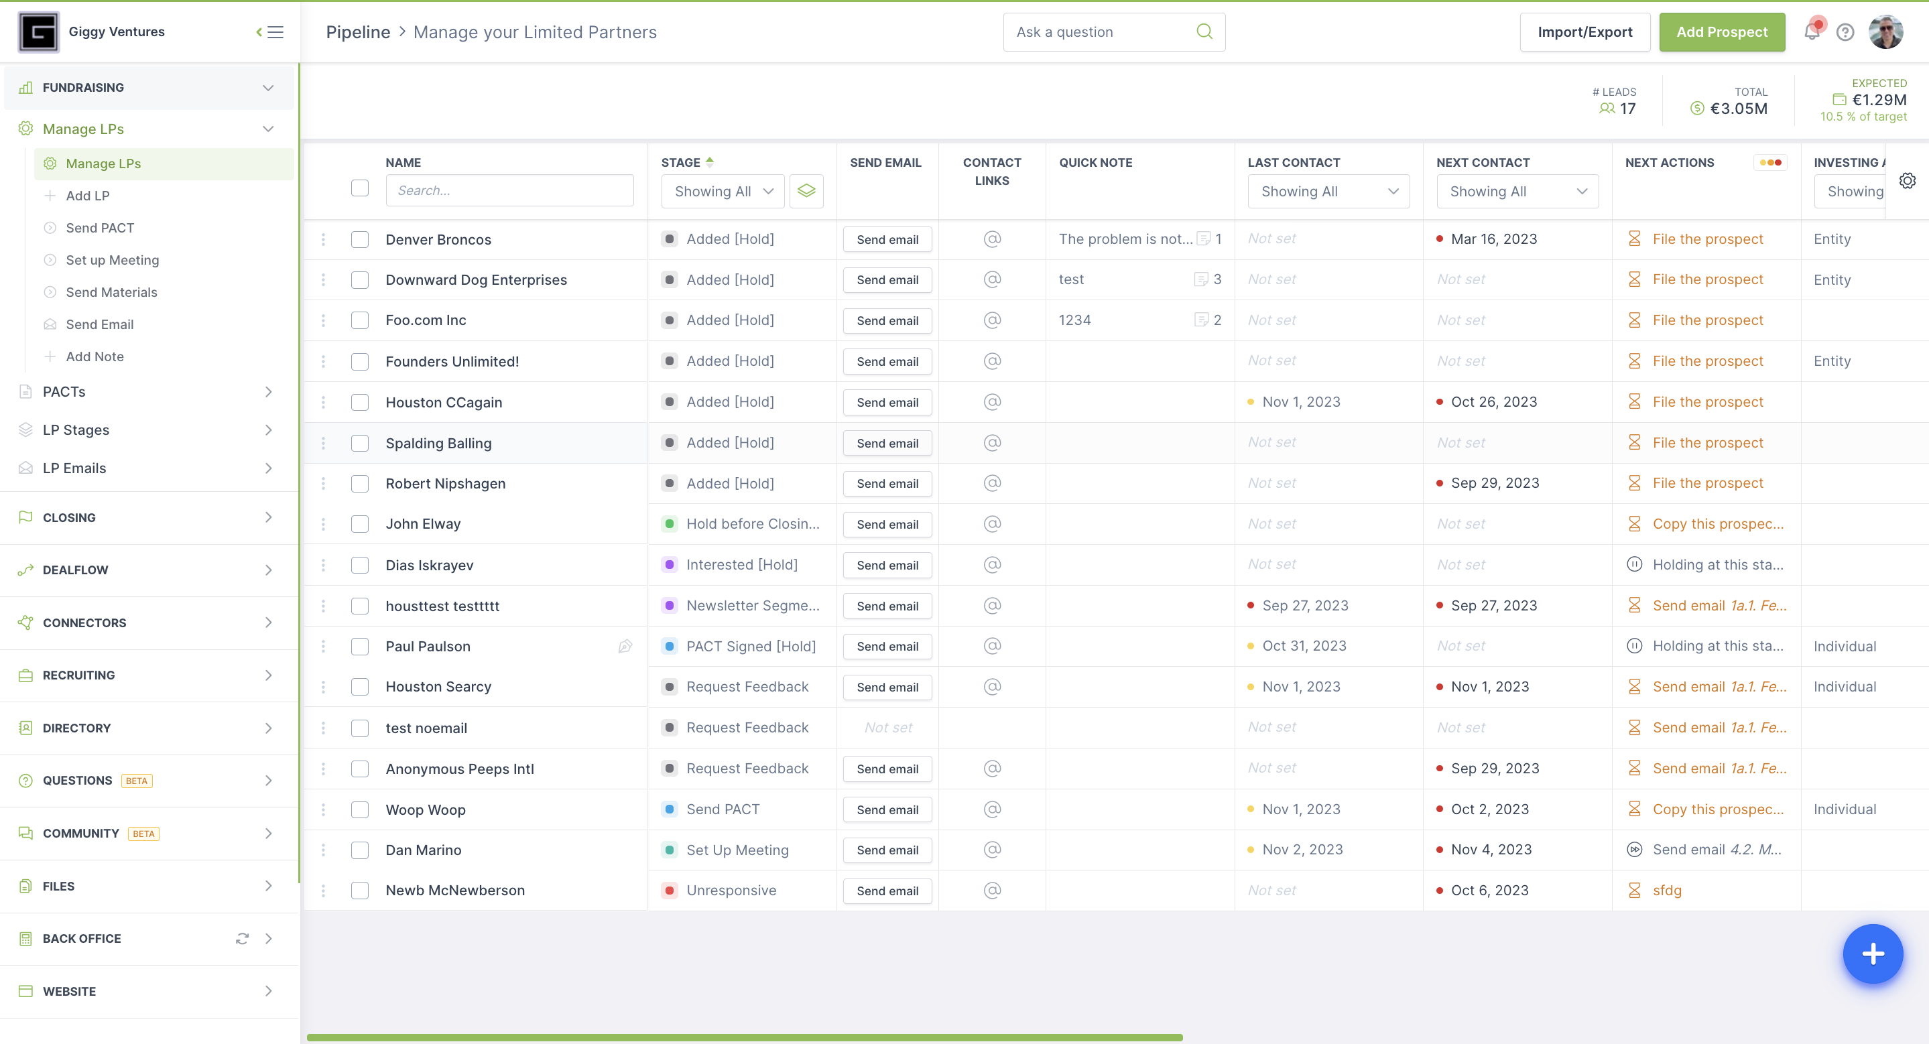Select Manage LPs in the sidebar
The image size is (1929, 1044).
[x=103, y=162]
